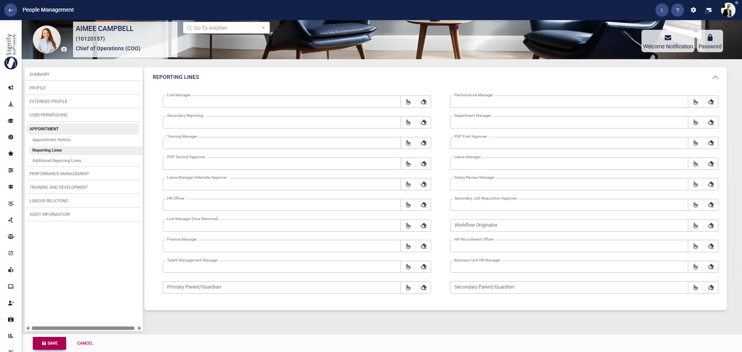Expand the banner chevron below the Password button
The height and width of the screenshot is (352, 742).
[x=728, y=26]
